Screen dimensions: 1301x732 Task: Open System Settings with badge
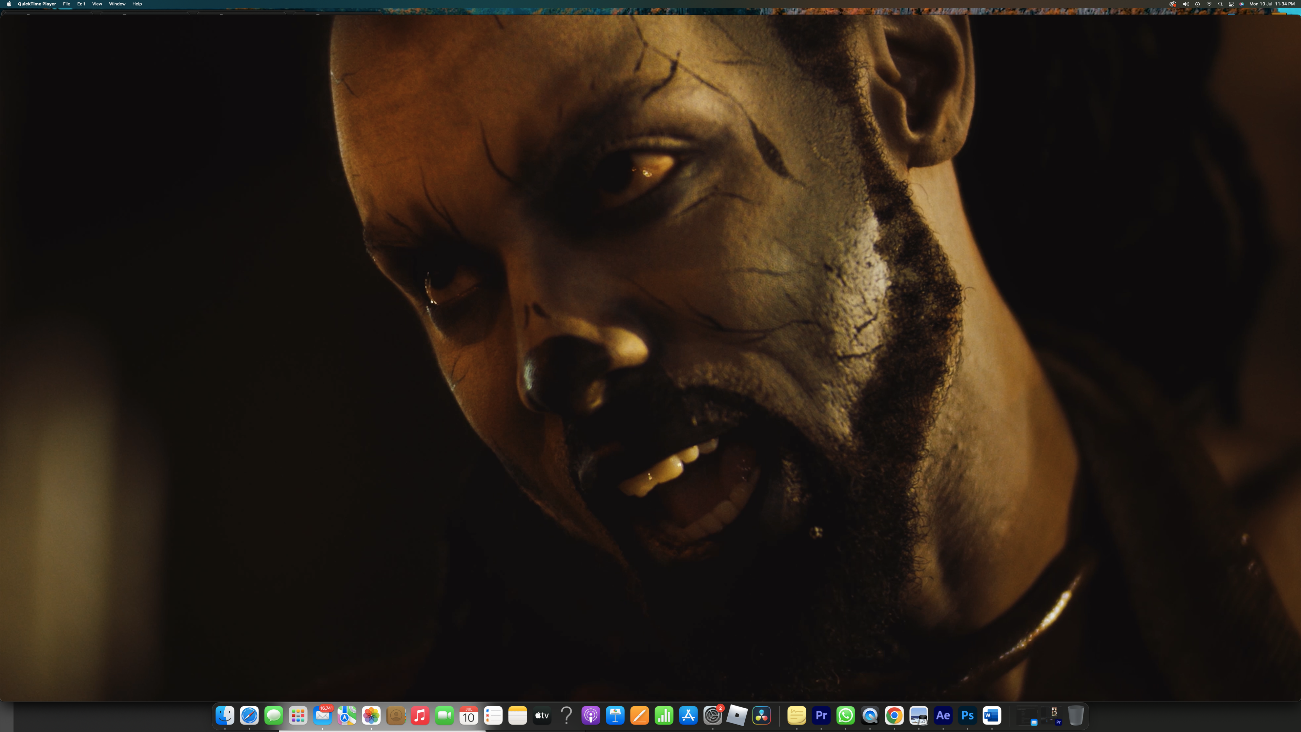point(713,715)
